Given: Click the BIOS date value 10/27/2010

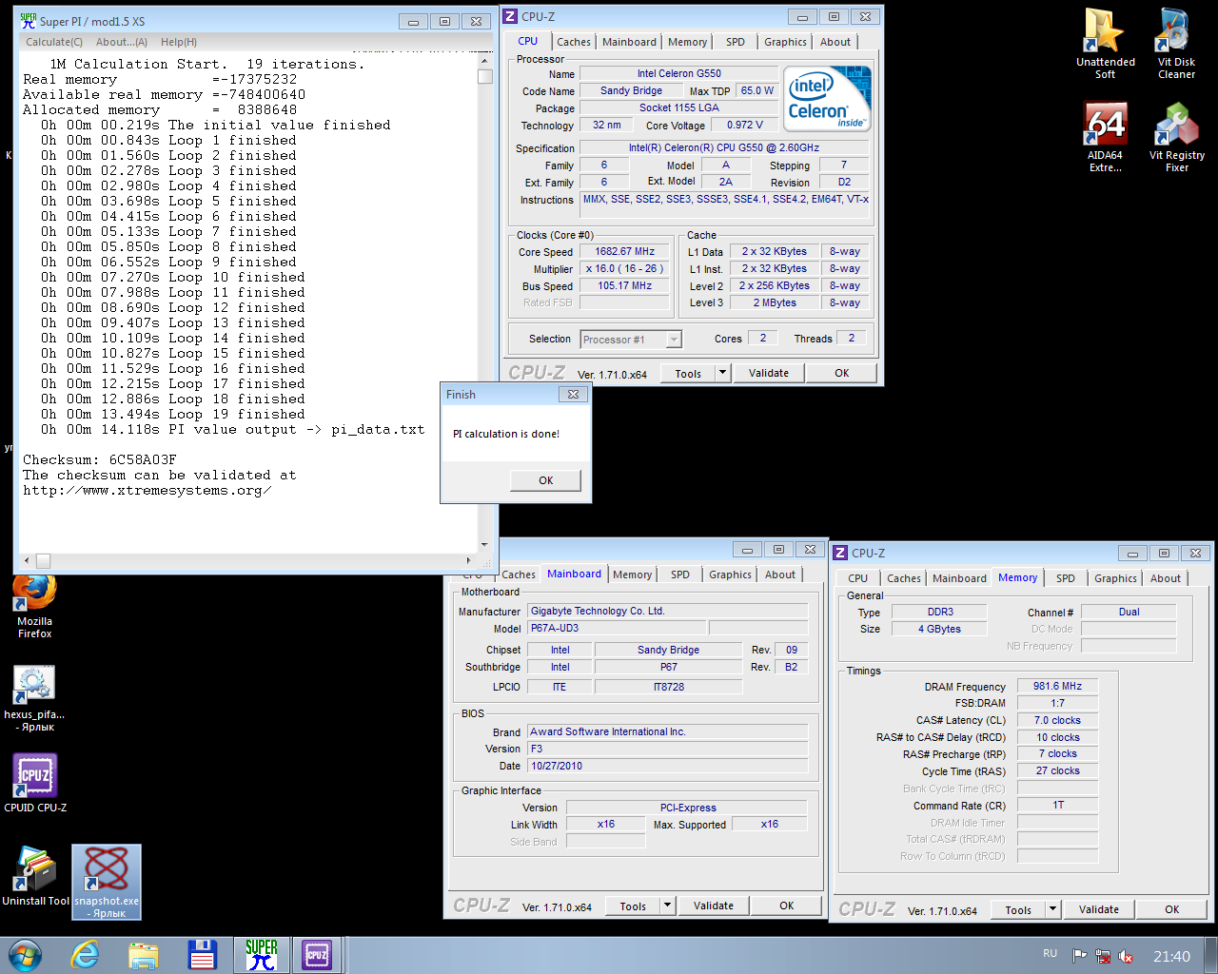Looking at the screenshot, I should tap(668, 767).
